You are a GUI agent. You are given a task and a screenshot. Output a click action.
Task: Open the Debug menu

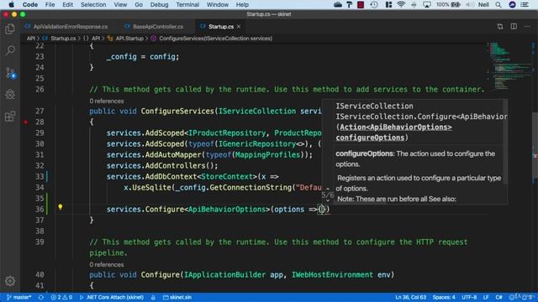[159, 4]
